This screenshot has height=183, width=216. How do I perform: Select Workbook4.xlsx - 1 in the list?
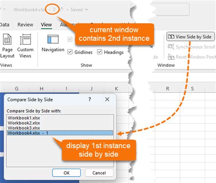coord(60,133)
